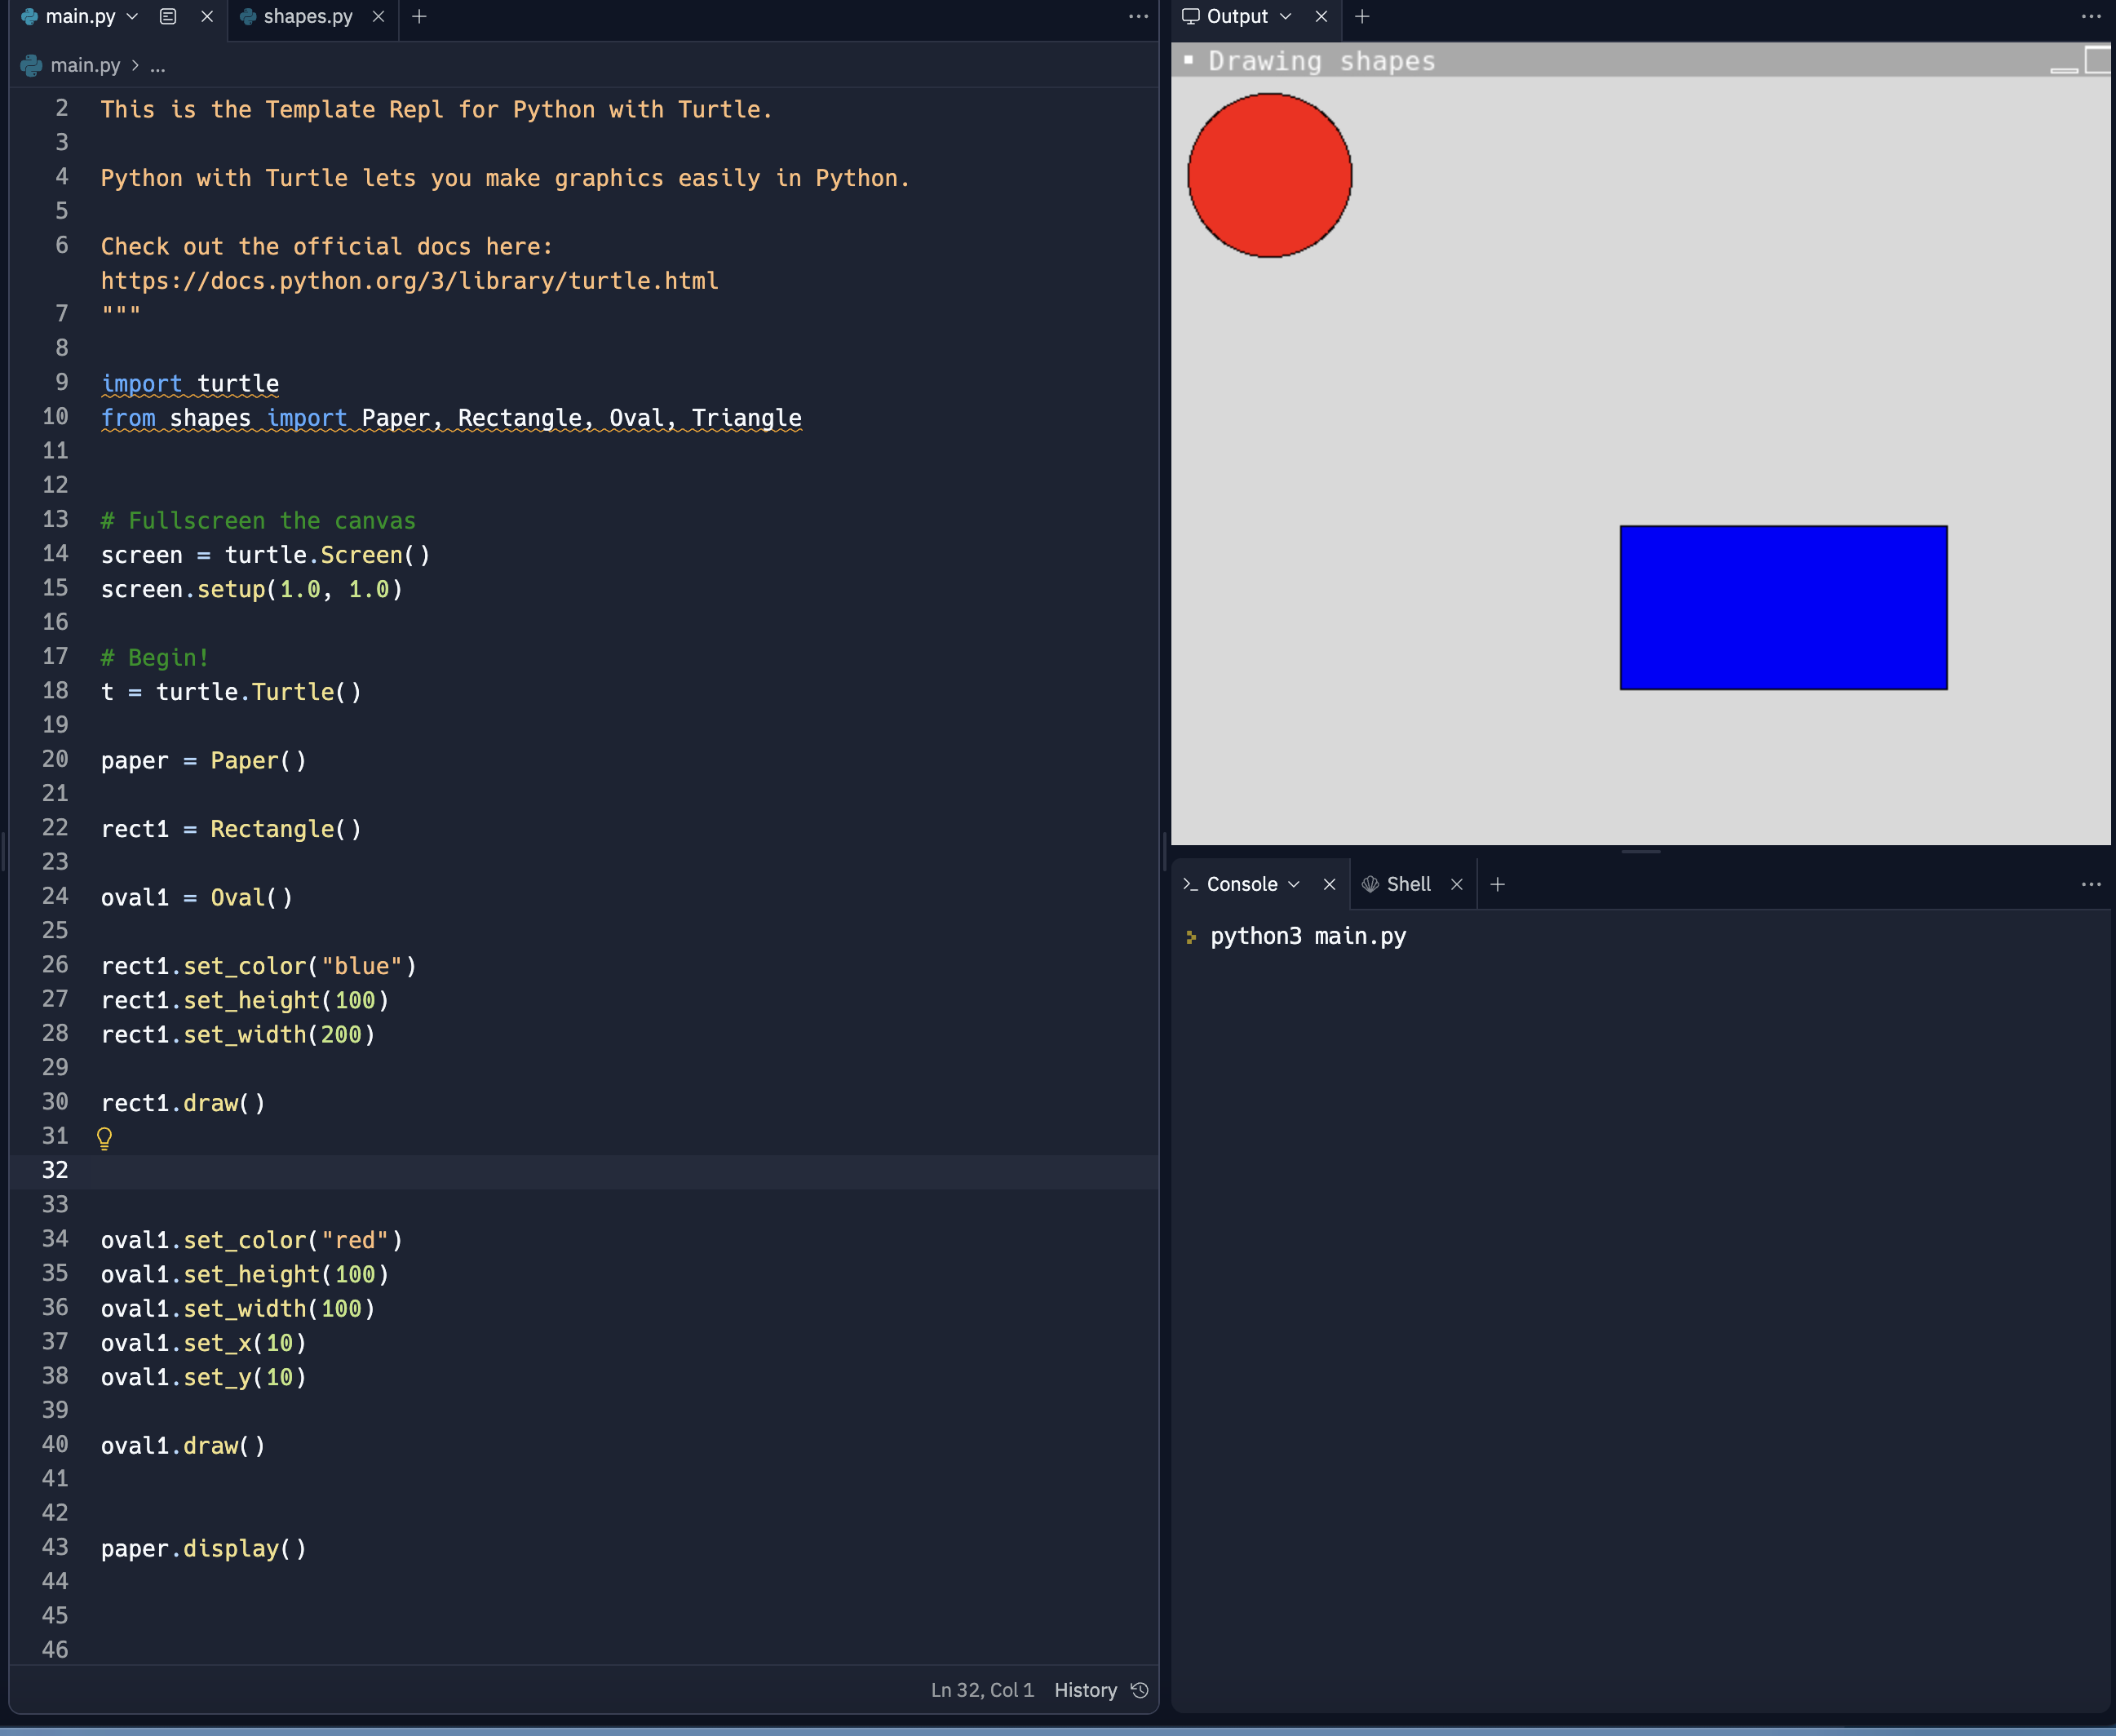Click the shell icon on the Shell tab
The height and width of the screenshot is (1736, 2116).
(x=1372, y=884)
